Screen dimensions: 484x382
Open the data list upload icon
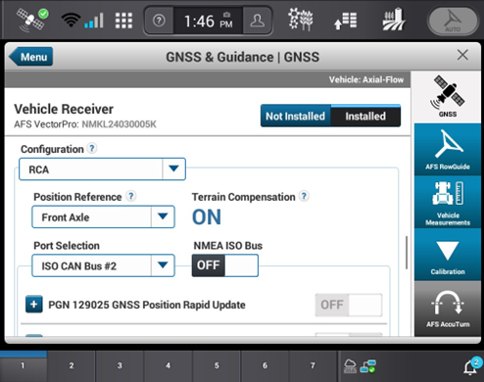[x=346, y=21]
